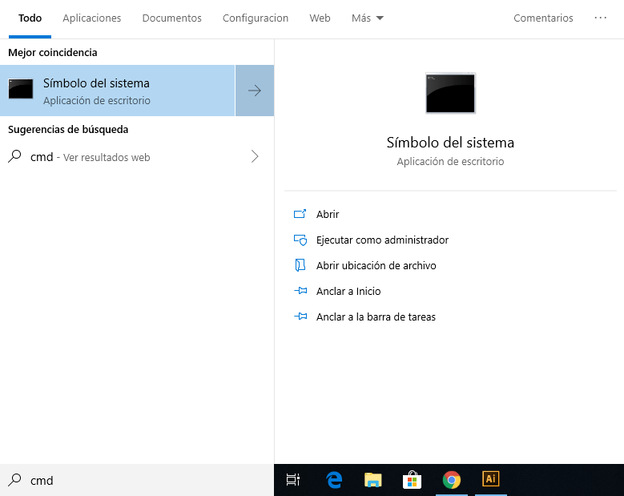Expand Símbolo del sistema result arrow
Screen dimensions: 624x496
pyautogui.click(x=255, y=91)
